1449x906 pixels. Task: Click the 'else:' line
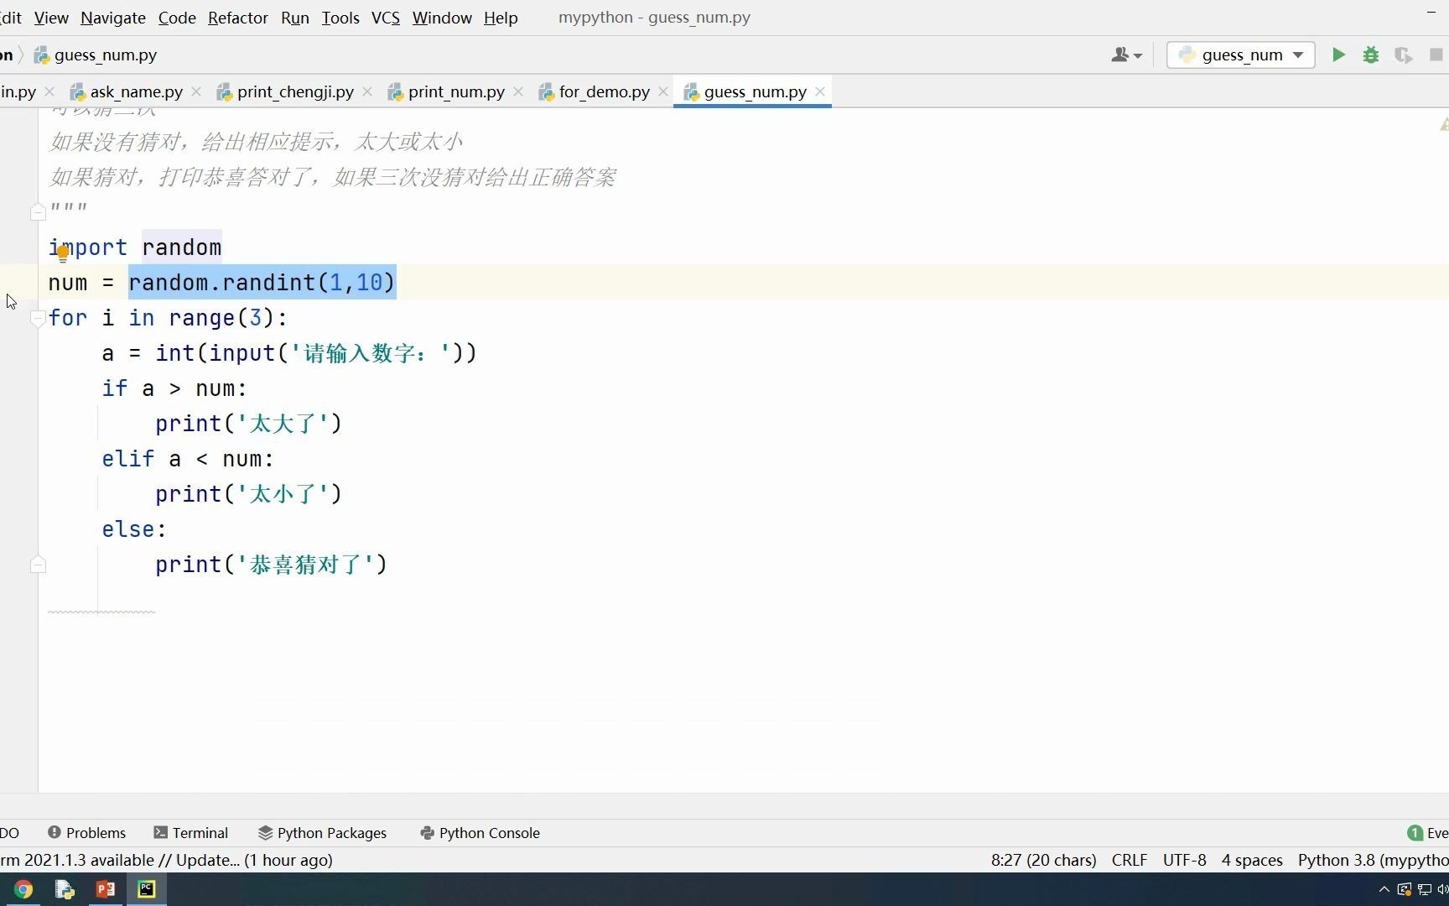click(134, 529)
